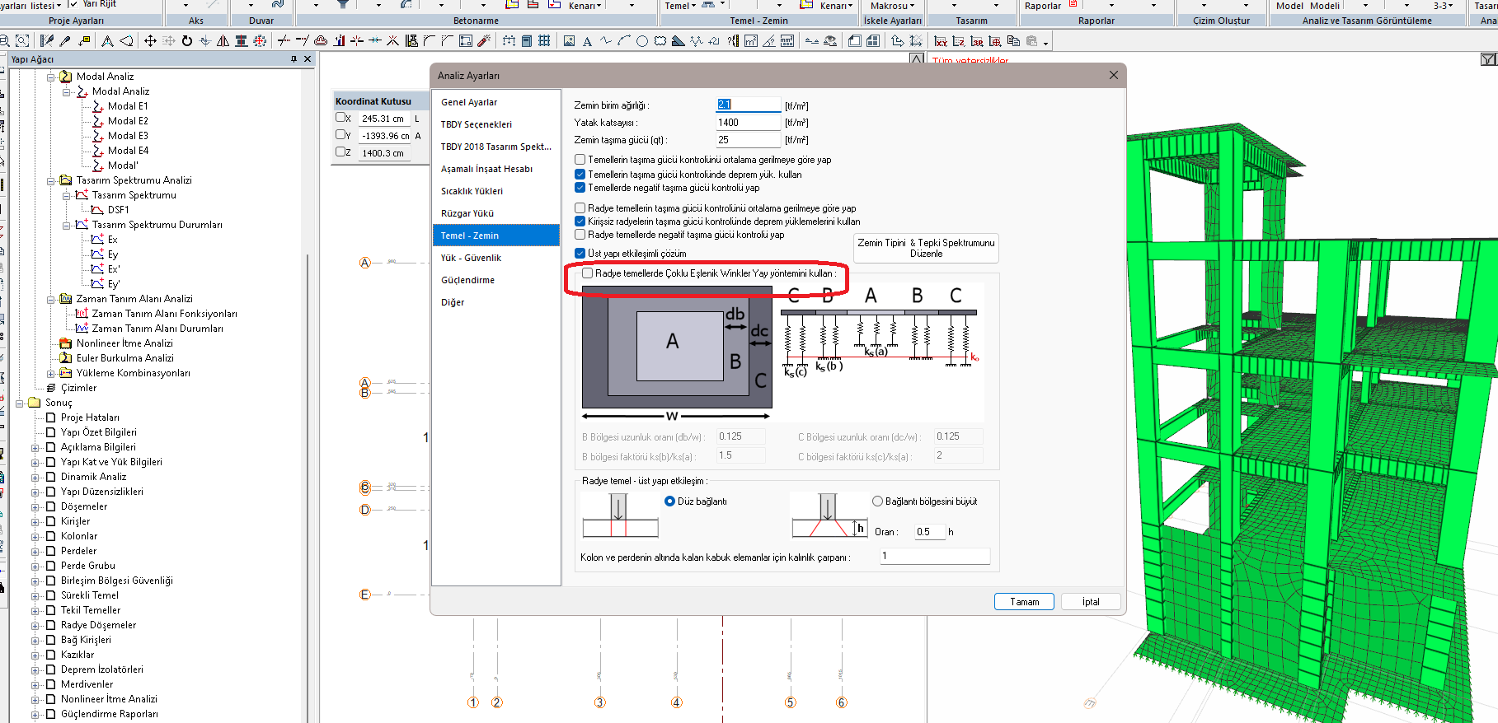Select Bağlantı bölgesini büyüt radio option
The image size is (1498, 723).
[x=877, y=501]
